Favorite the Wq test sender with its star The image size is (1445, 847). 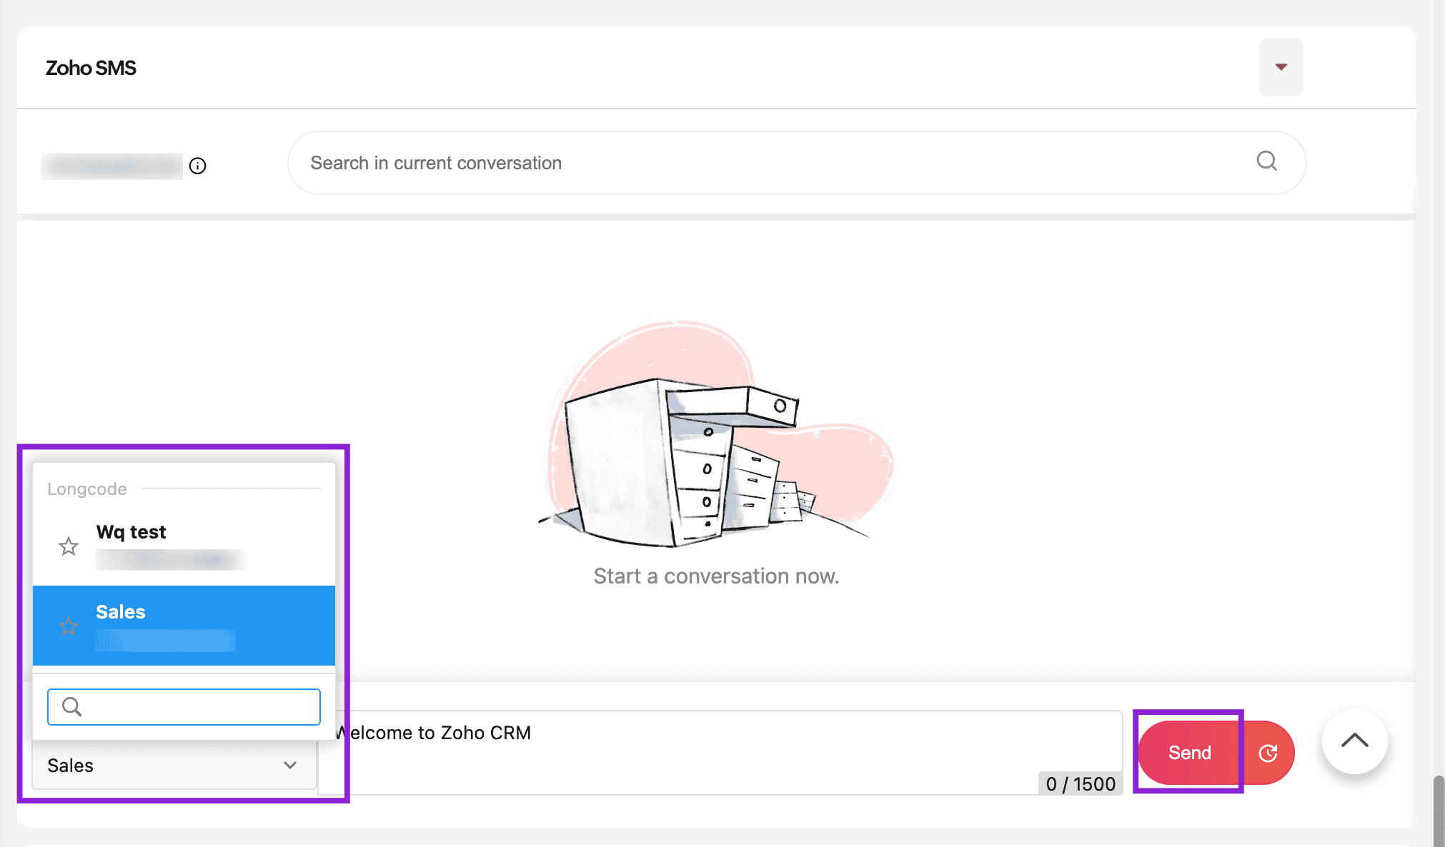coord(69,546)
